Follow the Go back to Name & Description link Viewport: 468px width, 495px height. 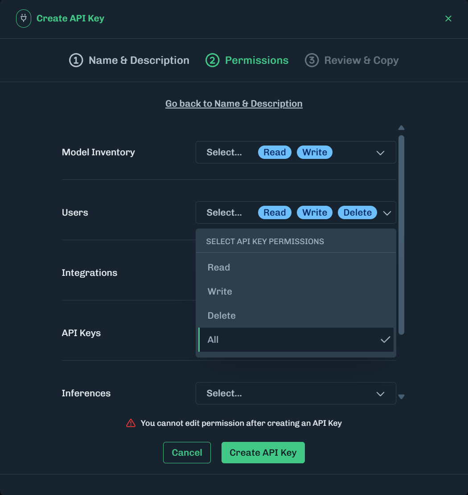tap(234, 103)
